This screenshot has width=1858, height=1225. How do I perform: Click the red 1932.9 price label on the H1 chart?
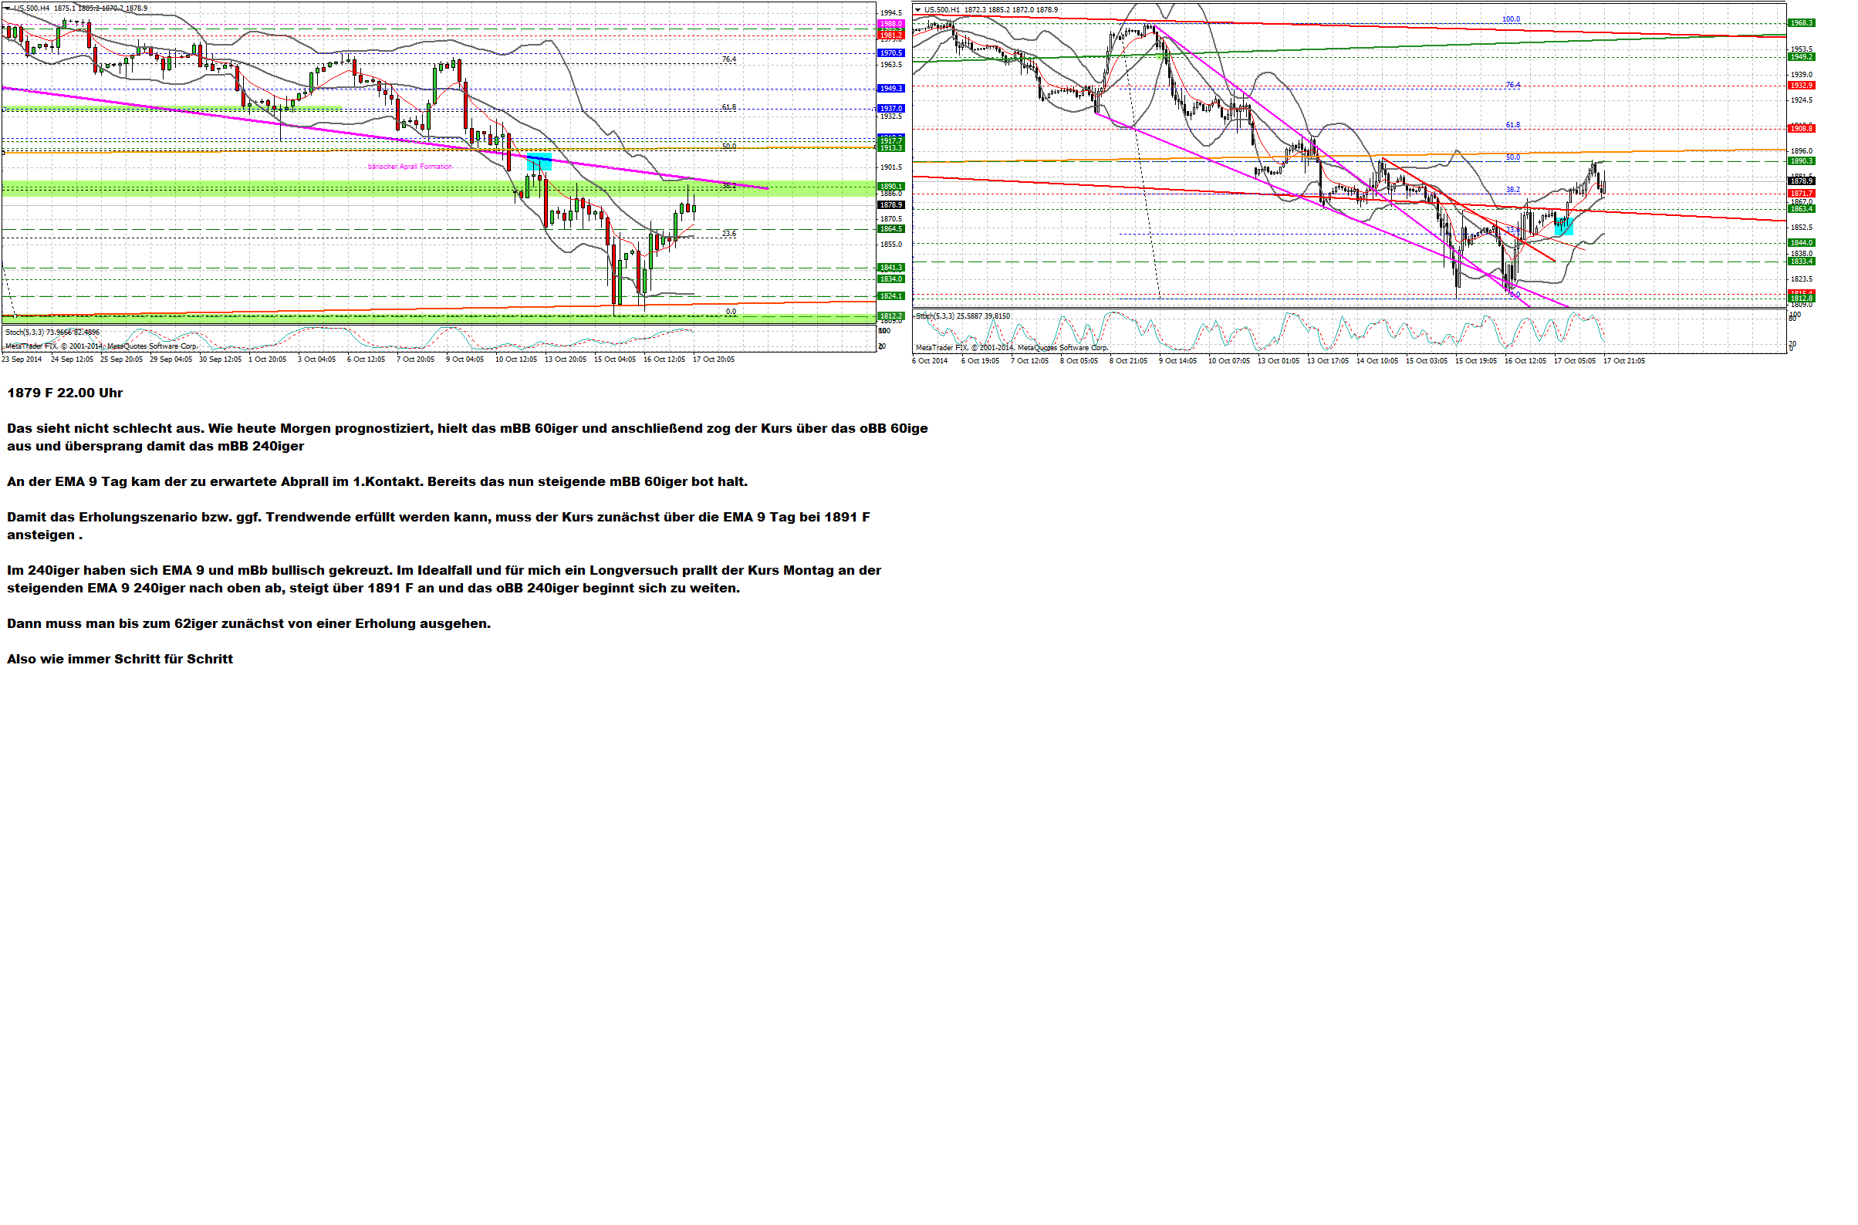1802,85
